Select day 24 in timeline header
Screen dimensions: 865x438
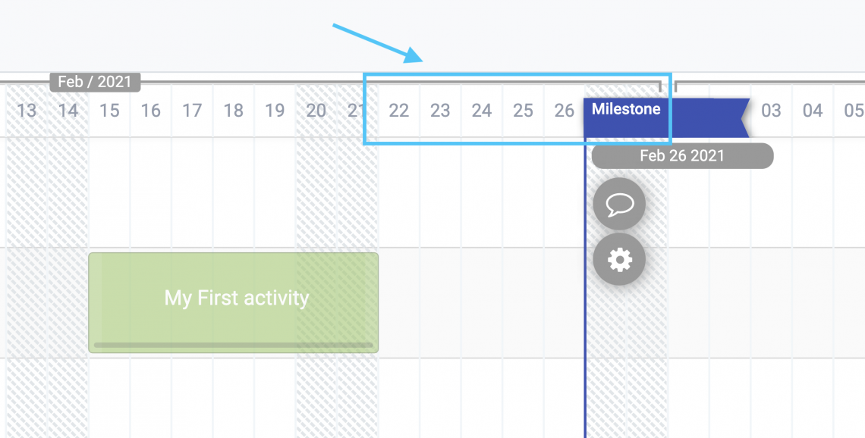tap(482, 111)
